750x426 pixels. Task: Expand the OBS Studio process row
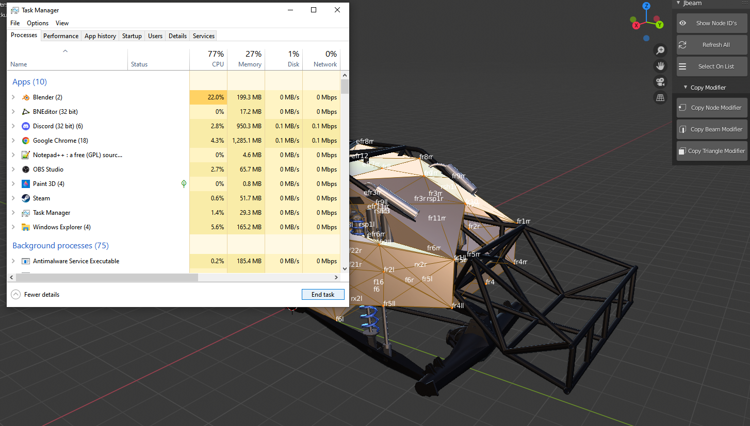click(13, 169)
